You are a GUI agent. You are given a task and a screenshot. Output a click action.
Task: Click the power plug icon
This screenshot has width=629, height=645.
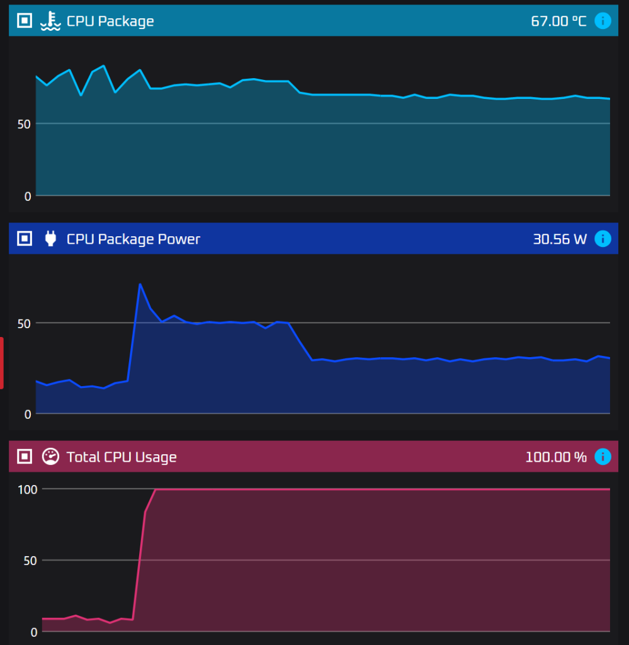click(50, 239)
